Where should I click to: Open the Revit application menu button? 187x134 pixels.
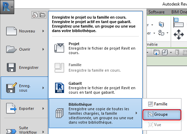(7, 7)
